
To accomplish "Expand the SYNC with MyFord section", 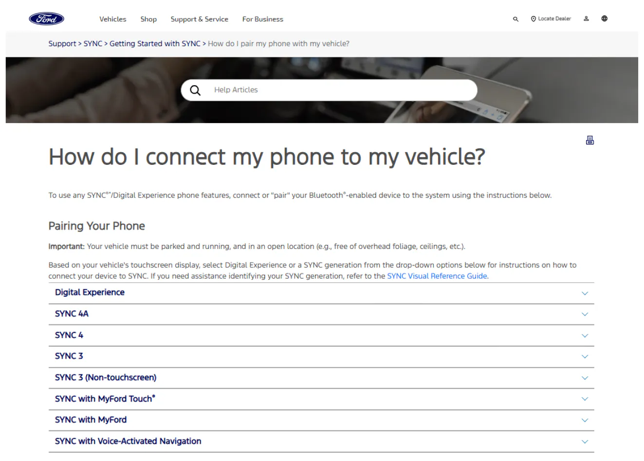I will [321, 420].
